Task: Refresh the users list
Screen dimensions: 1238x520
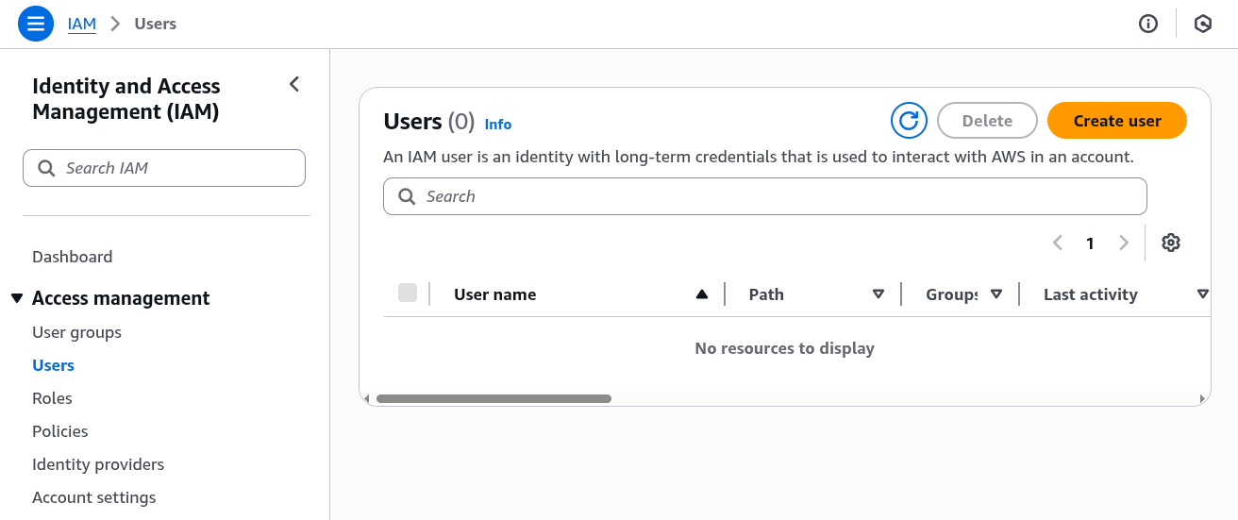Action: (909, 121)
